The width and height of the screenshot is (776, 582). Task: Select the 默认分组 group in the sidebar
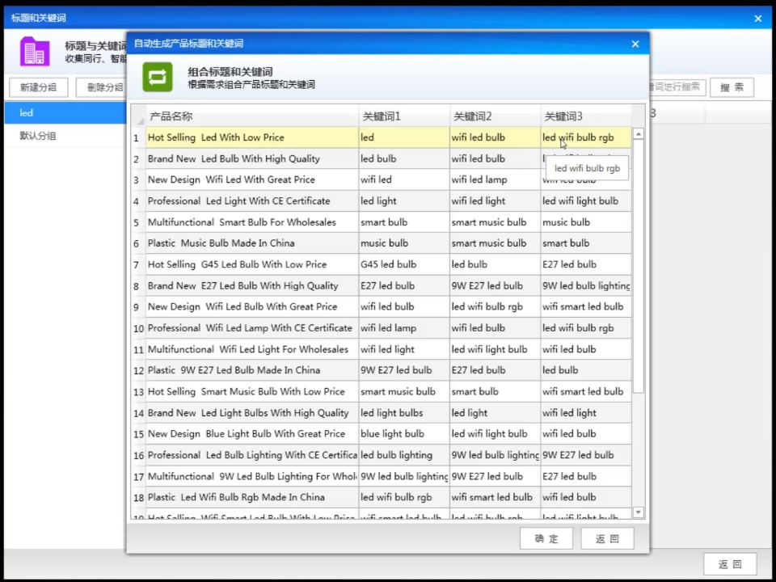click(x=65, y=136)
